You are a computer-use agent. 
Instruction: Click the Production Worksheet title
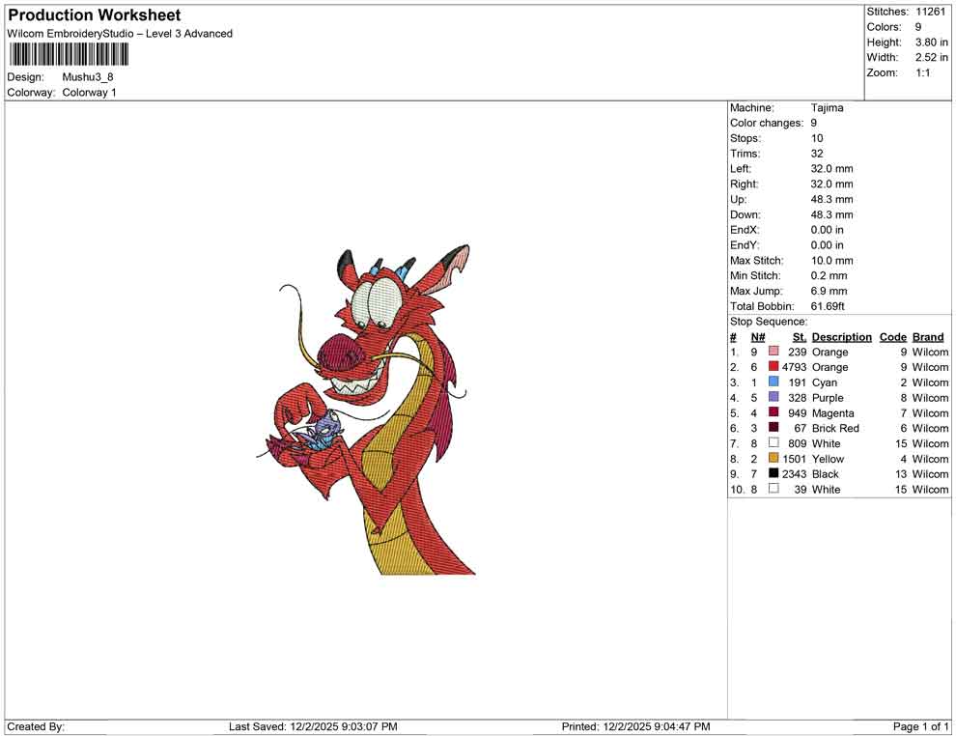pos(94,15)
